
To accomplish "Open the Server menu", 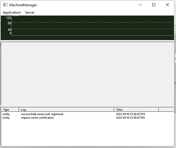I will coord(30,12).
